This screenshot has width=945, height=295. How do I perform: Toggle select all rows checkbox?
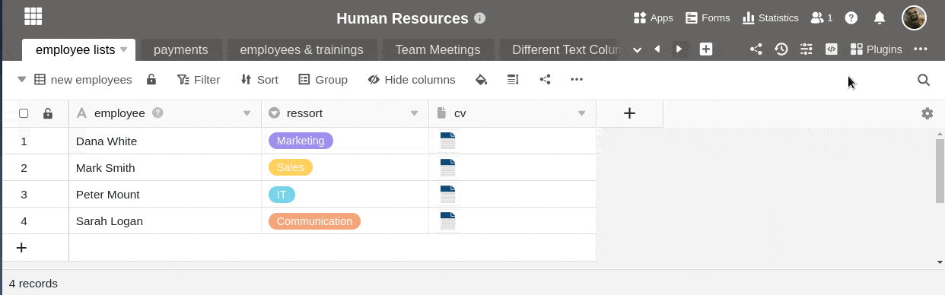tap(24, 113)
